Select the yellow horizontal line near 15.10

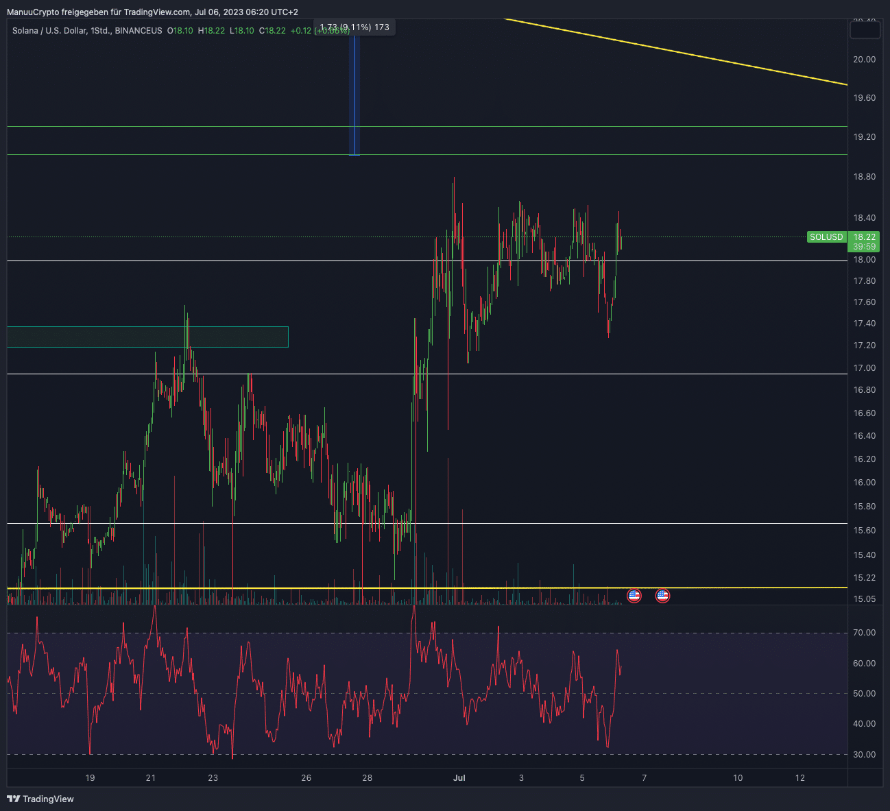pyautogui.click(x=427, y=588)
